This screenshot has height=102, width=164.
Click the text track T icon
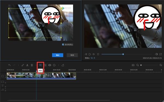click(3, 86)
